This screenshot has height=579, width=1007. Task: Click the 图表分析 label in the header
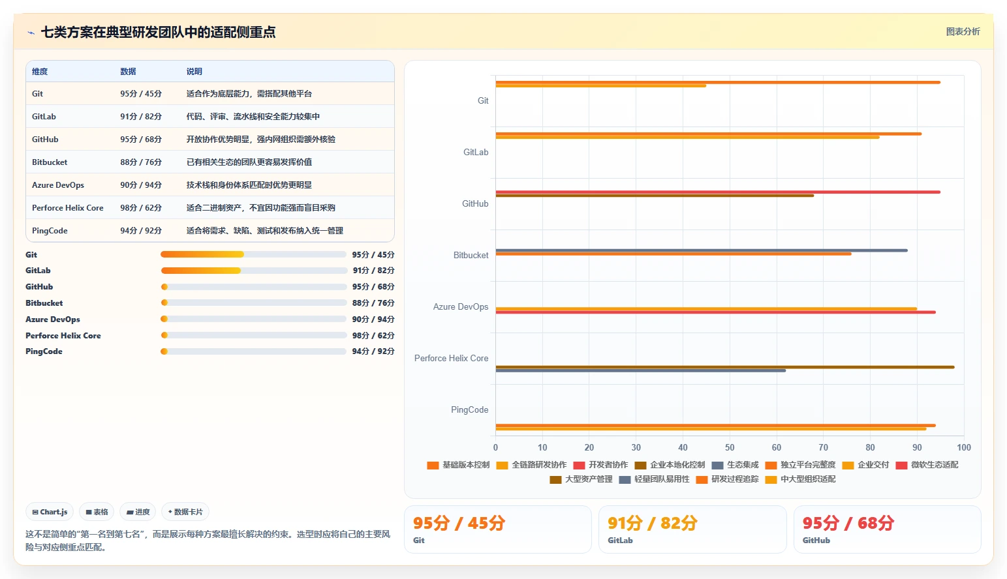tap(963, 31)
